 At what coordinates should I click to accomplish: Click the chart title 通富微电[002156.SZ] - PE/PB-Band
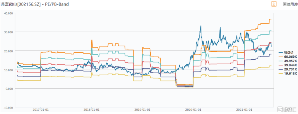click(x=34, y=4)
